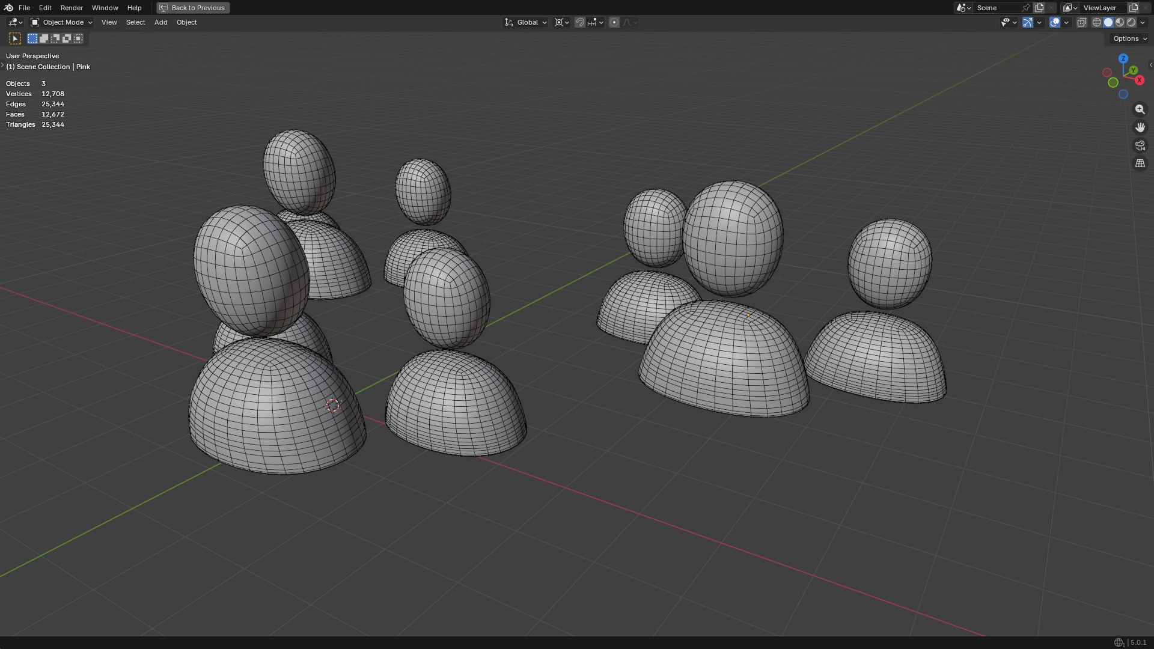Toggle X-ray mode
This screenshot has height=649, width=1154.
1081,22
